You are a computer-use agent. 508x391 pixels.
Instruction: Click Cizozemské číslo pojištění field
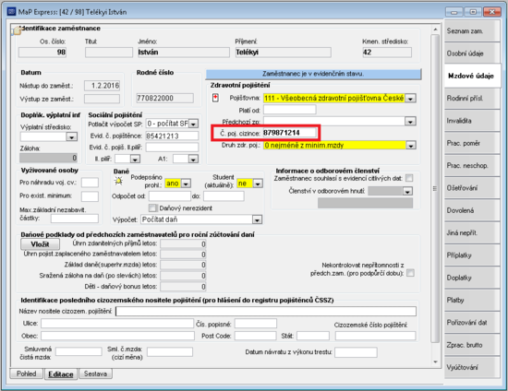point(376,336)
